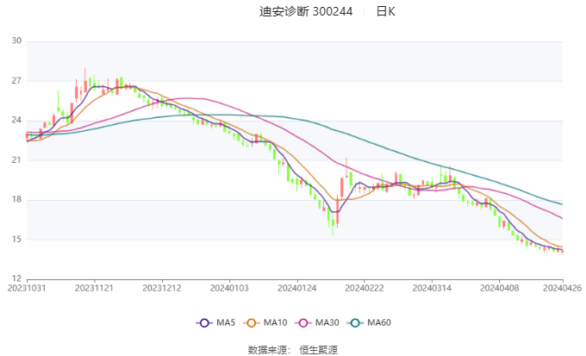Click the x-axis date 20240408
The image size is (586, 356).
coord(500,288)
